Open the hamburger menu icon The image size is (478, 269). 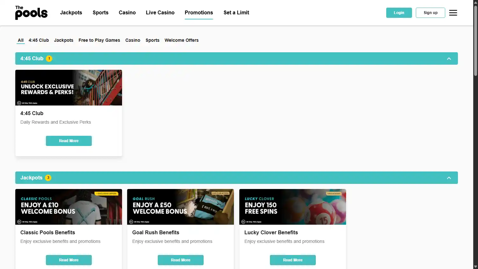[x=453, y=13]
